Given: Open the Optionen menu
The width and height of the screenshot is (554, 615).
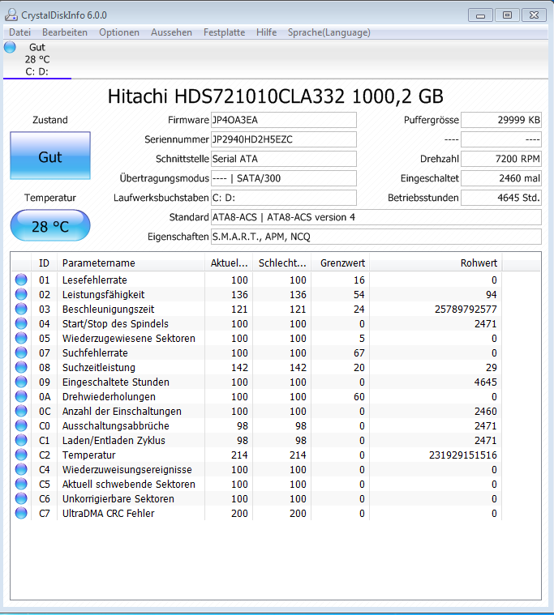Looking at the screenshot, I should [x=119, y=32].
